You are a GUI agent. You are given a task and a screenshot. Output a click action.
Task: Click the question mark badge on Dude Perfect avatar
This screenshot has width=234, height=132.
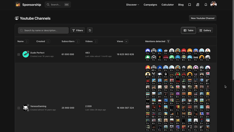click(x=28, y=52)
